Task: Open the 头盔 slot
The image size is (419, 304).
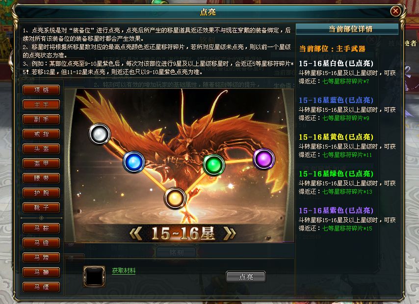Action: pyautogui.click(x=41, y=149)
